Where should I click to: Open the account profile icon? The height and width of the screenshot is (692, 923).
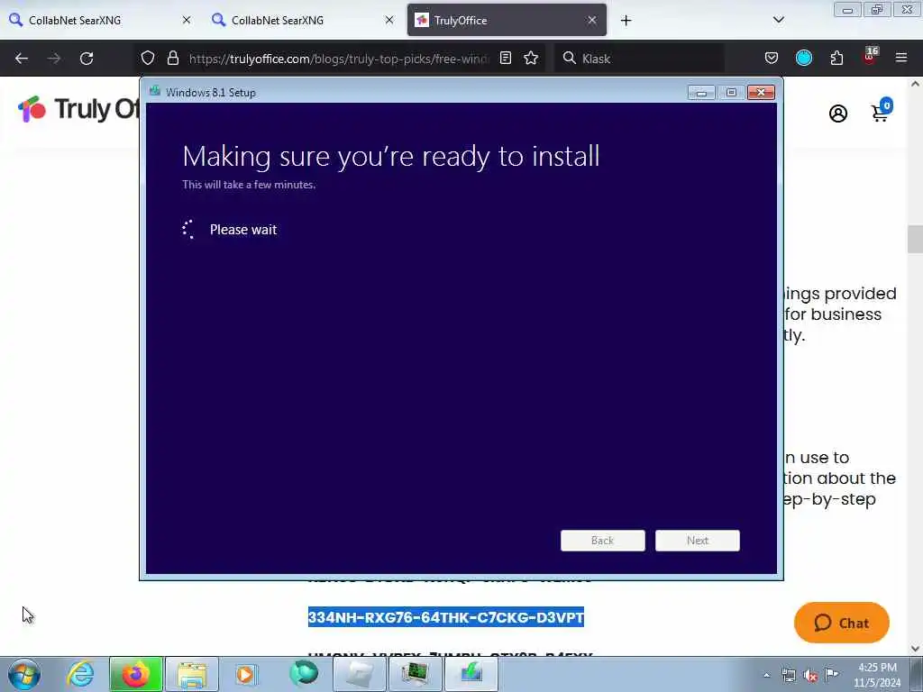[838, 113]
